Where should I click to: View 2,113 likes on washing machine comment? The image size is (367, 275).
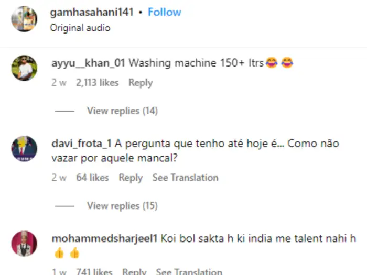(x=98, y=83)
